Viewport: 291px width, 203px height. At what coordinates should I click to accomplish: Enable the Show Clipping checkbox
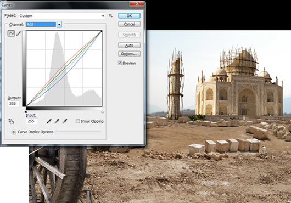[x=77, y=121]
